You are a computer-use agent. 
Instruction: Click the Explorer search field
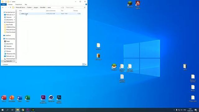76,7
